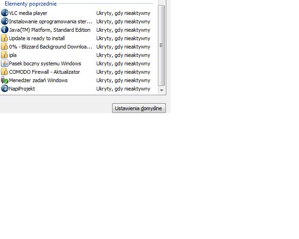The width and height of the screenshot is (299, 239).
Task: Click the vertical scrollbar thumb
Action: (x=162, y=45)
